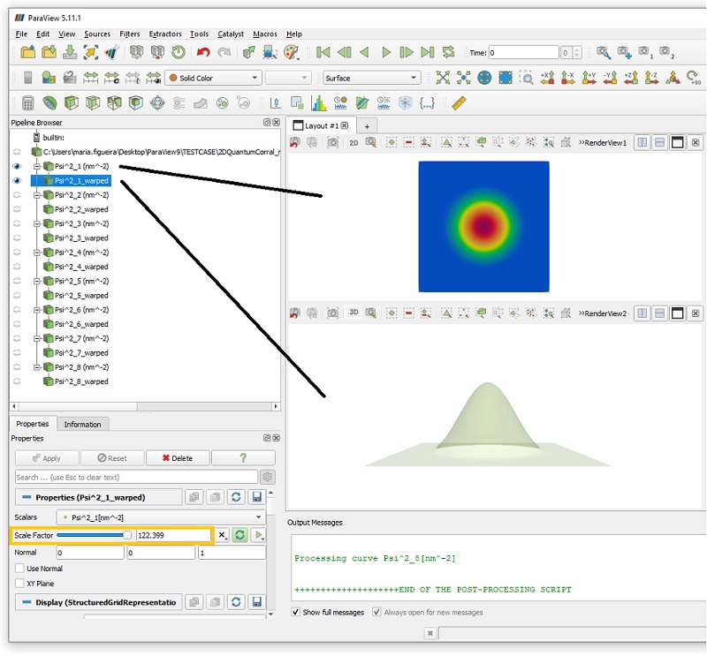
Task: Click the Play animation button
Action: tap(386, 53)
